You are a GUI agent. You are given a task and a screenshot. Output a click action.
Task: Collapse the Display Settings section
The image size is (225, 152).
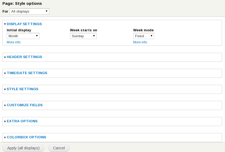point(24,24)
